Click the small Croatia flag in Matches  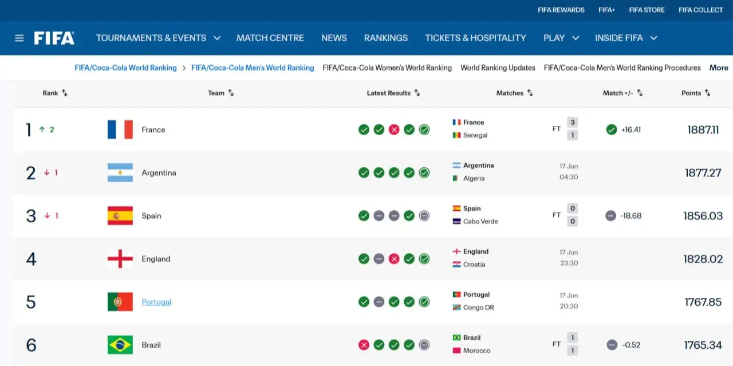(x=456, y=264)
